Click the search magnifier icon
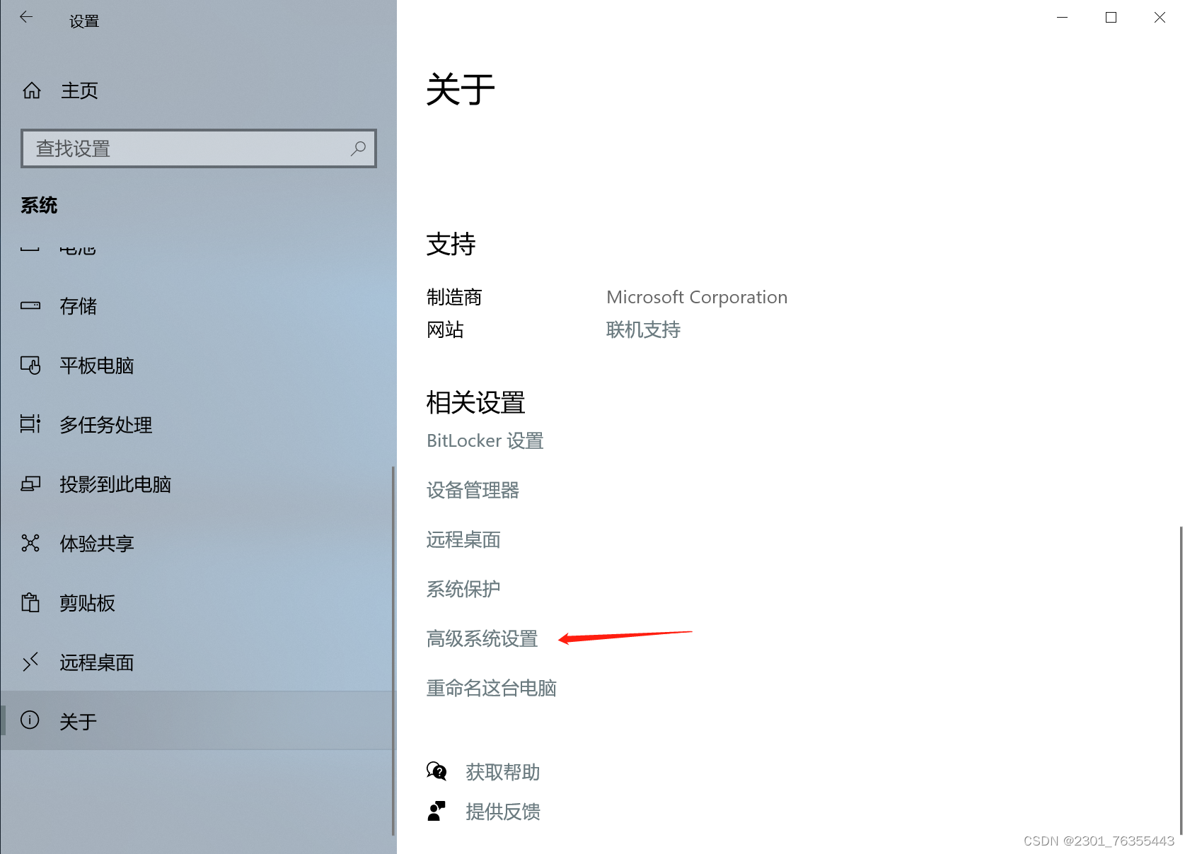1185x854 pixels. [358, 148]
